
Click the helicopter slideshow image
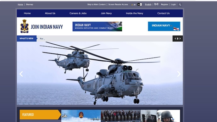100,73
